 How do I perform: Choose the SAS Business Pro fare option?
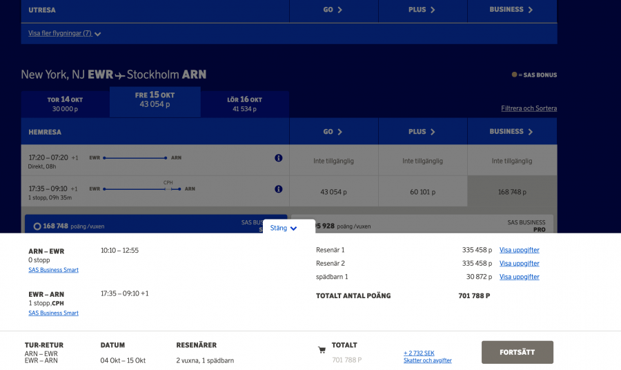pos(423,225)
